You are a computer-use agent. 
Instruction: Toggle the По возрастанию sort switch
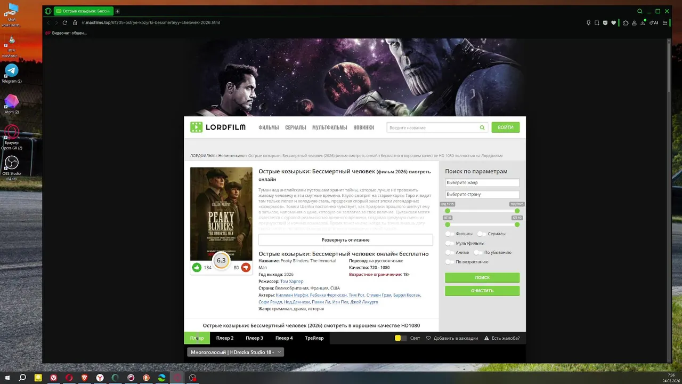point(450,262)
